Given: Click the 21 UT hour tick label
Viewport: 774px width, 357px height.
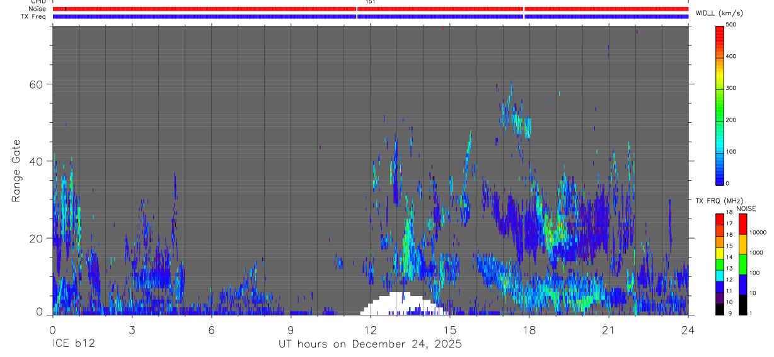Looking at the screenshot, I should [x=609, y=329].
